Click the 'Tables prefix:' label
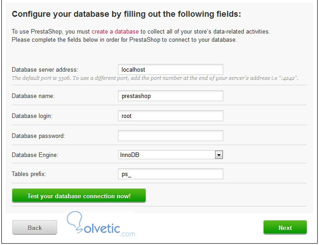319x245 pixels. (29, 174)
